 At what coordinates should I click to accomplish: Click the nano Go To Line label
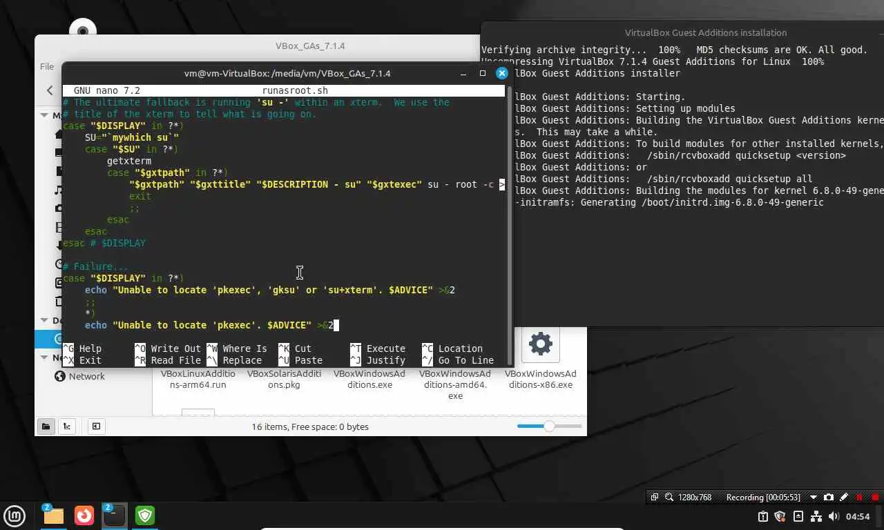(466, 360)
